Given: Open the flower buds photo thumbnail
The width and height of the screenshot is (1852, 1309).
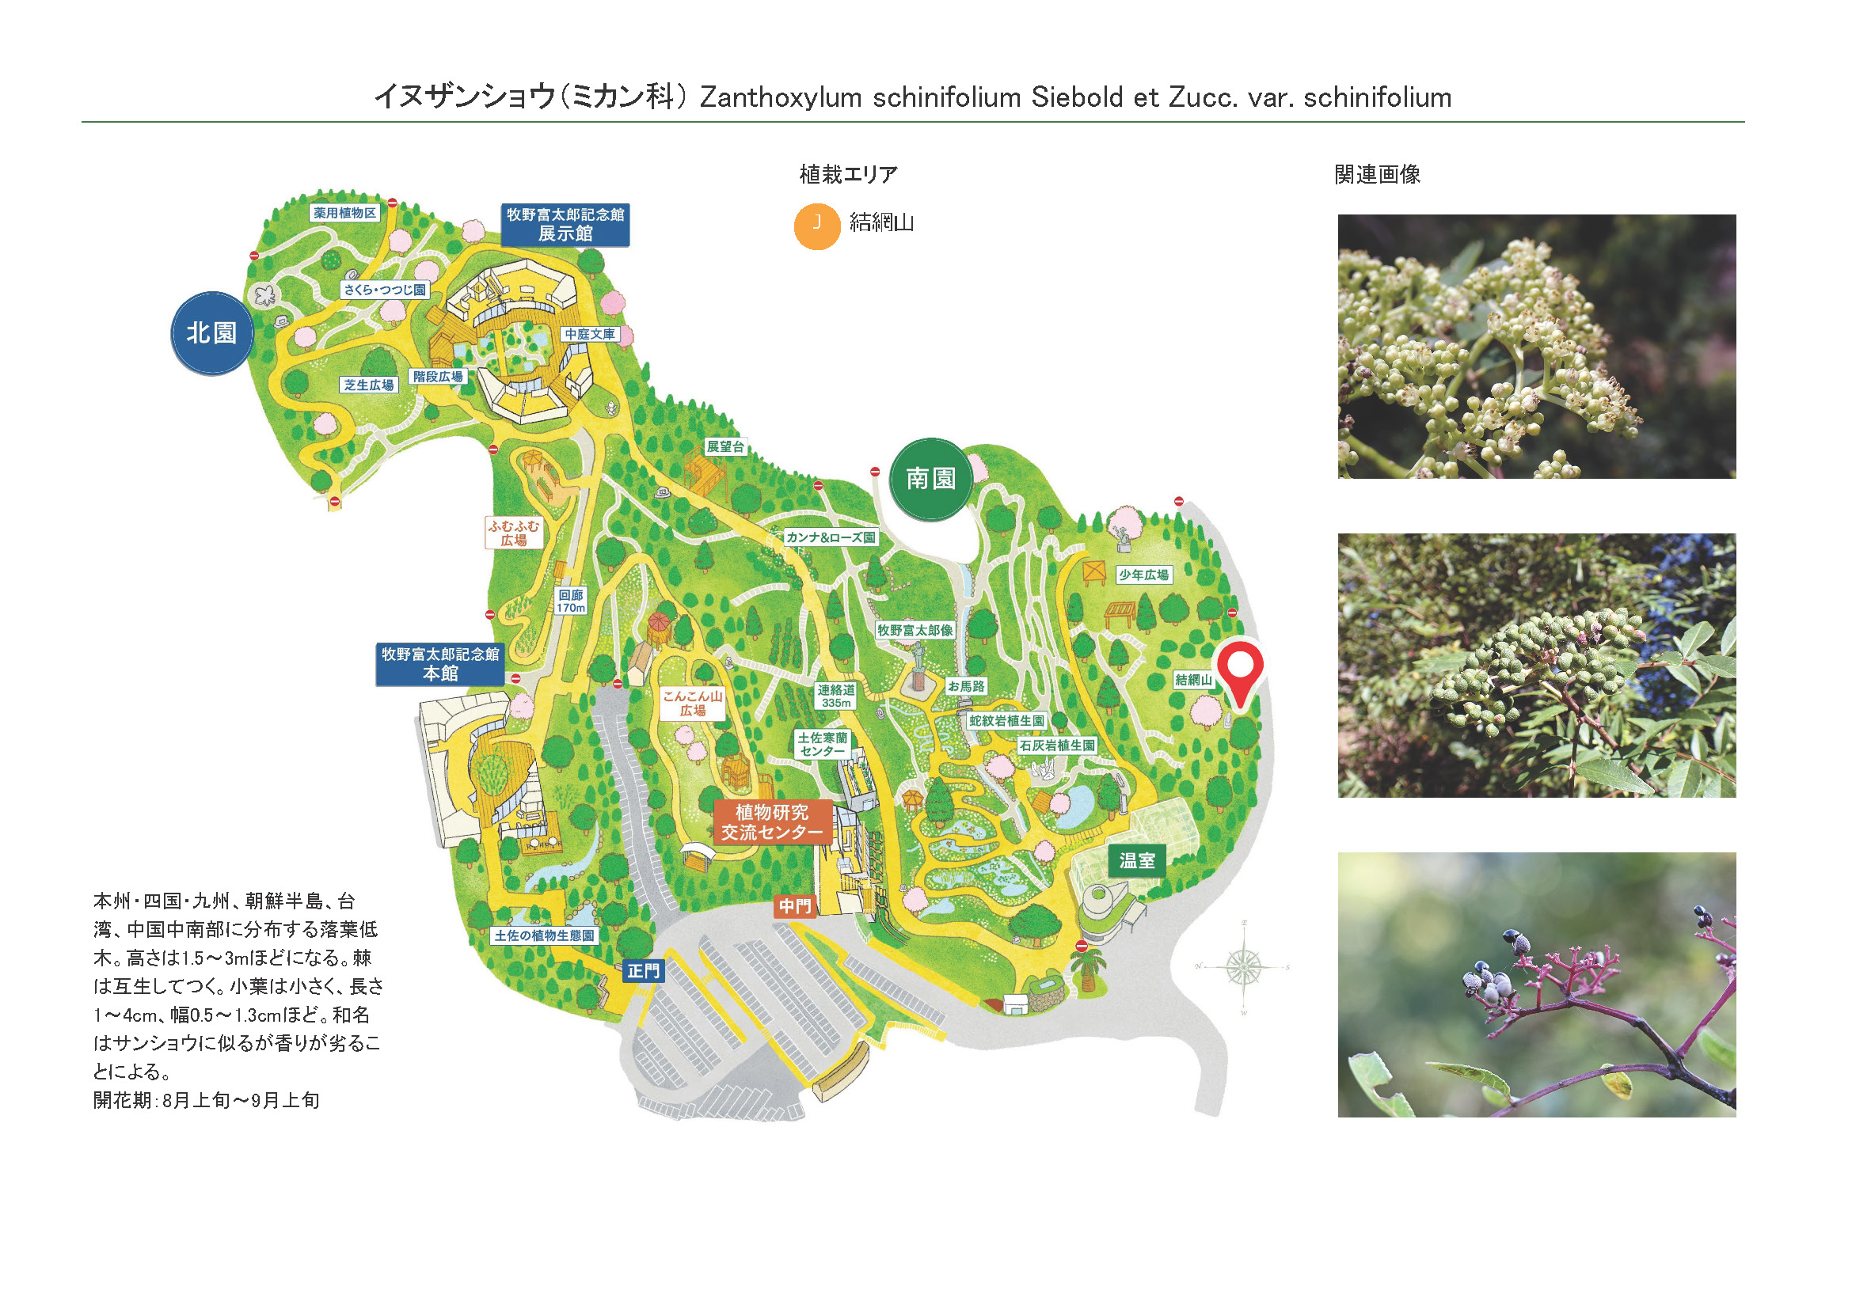Looking at the screenshot, I should pyautogui.click(x=1536, y=347).
